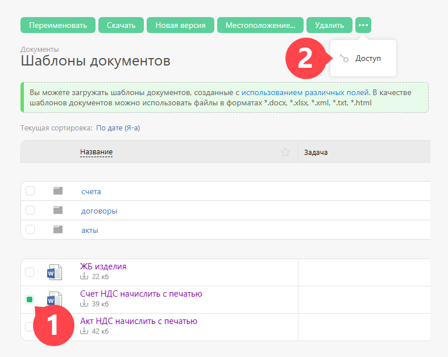This screenshot has height=357, width=448.
Task: Open Счет НДС начислить с печатью document
Action: click(141, 294)
